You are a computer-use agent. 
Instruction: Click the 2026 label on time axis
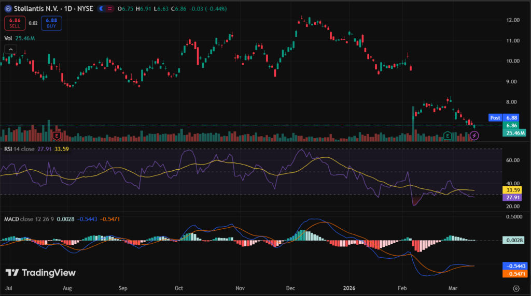click(349, 288)
